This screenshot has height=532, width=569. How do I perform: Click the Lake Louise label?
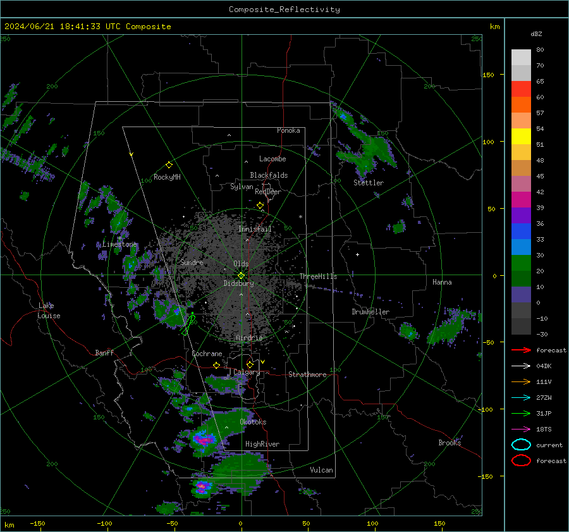(x=49, y=311)
